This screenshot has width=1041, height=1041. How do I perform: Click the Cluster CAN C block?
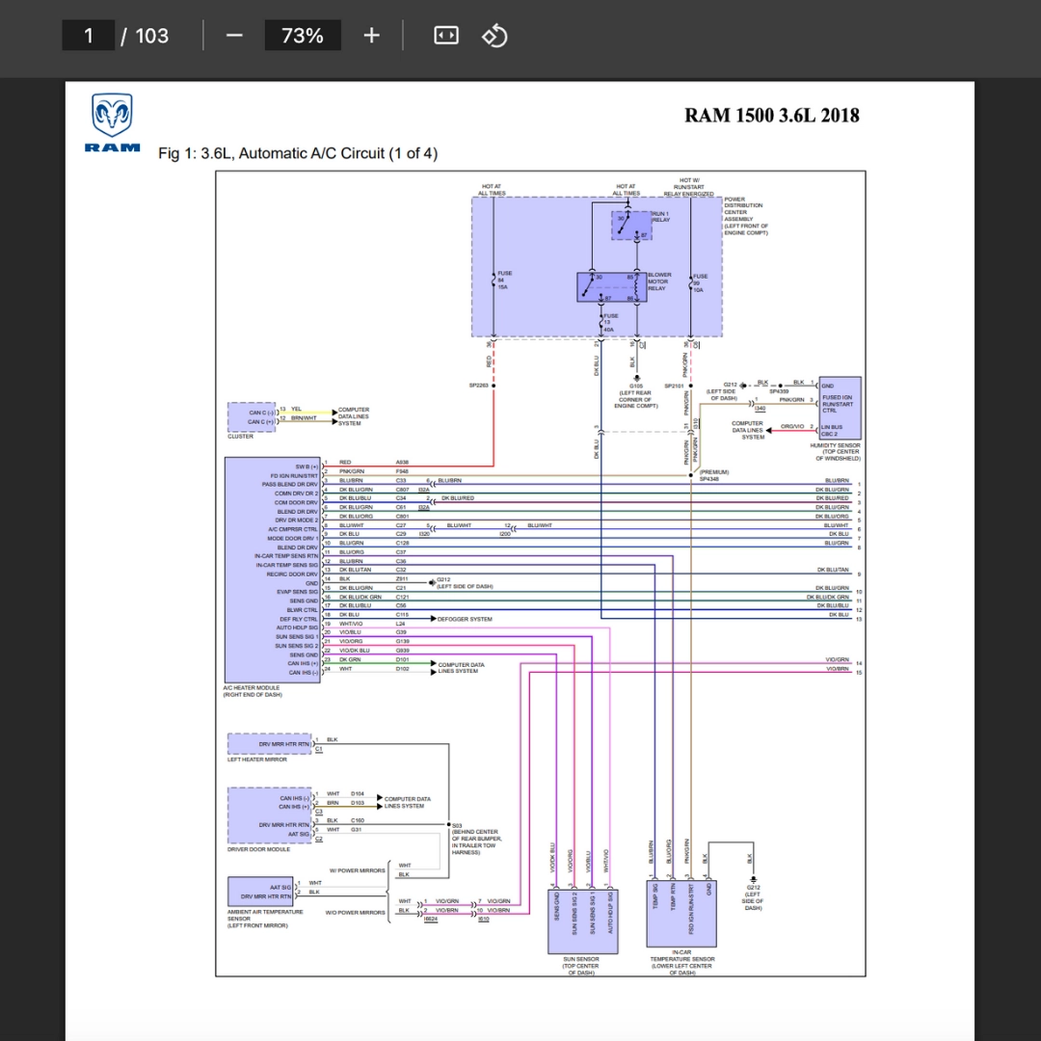[x=252, y=417]
